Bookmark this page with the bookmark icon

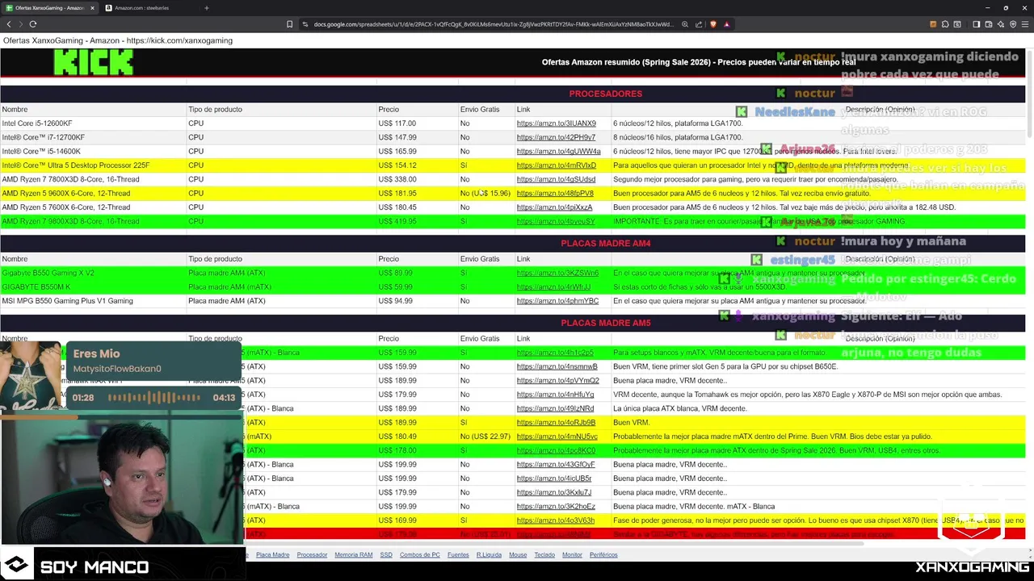(289, 24)
